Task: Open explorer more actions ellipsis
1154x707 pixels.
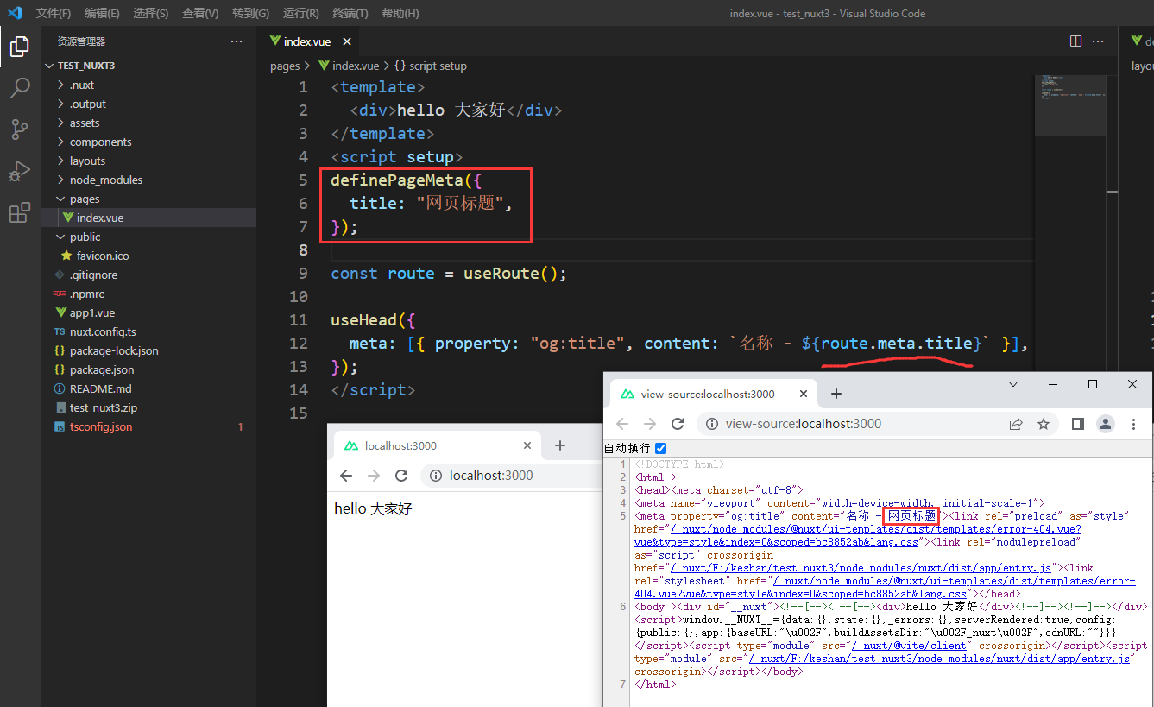Action: point(236,41)
